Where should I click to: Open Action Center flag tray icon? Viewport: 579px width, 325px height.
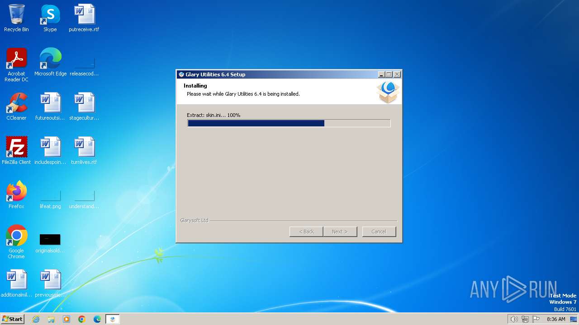tap(536, 319)
